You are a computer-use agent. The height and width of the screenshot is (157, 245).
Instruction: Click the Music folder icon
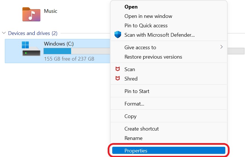click(31, 14)
